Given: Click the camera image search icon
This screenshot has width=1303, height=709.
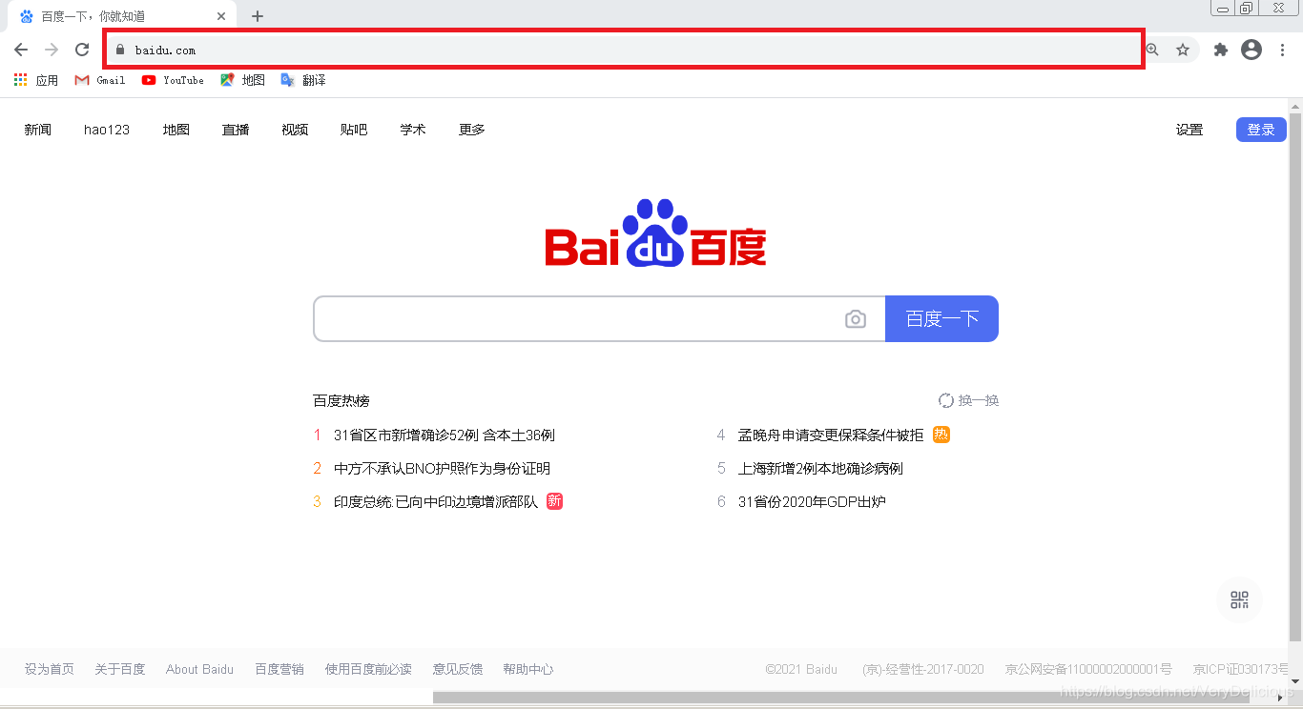Looking at the screenshot, I should tap(856, 319).
